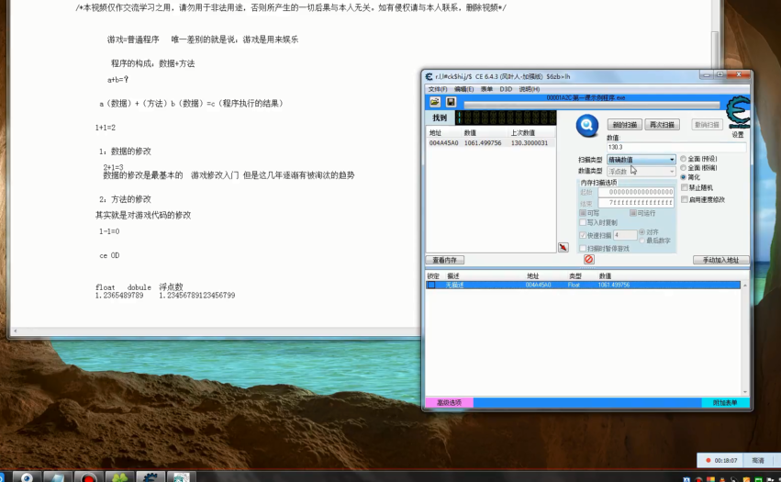Click the 再次扫描 button
Image resolution: width=781 pixels, height=482 pixels.
tap(663, 125)
